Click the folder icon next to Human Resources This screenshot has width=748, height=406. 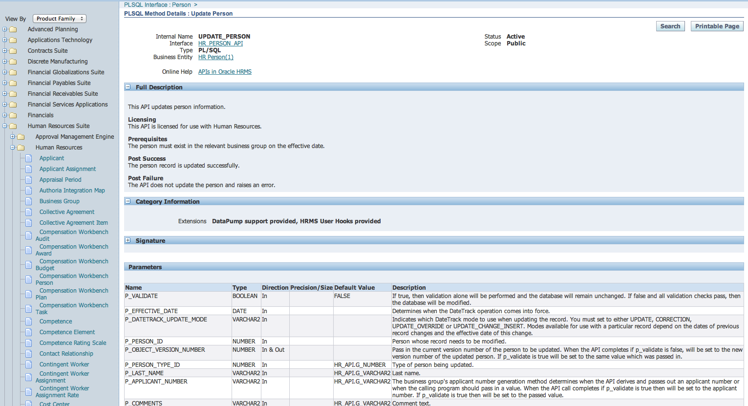coord(21,147)
